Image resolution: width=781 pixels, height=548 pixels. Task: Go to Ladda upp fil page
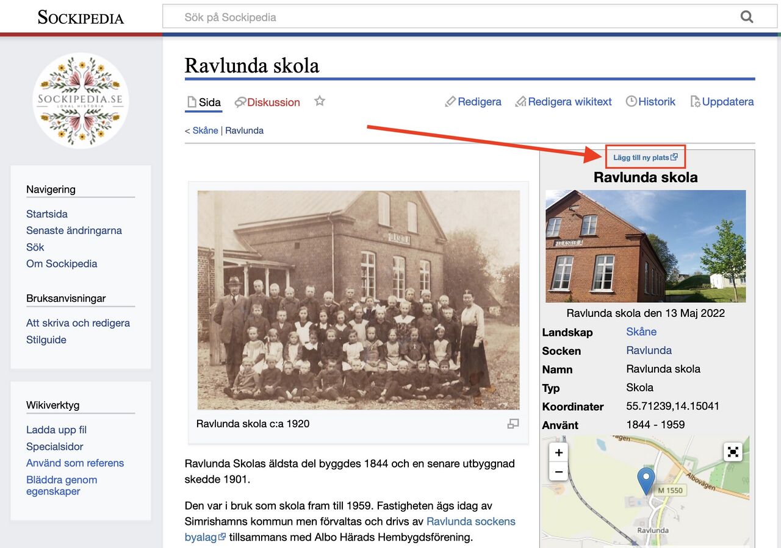point(56,430)
